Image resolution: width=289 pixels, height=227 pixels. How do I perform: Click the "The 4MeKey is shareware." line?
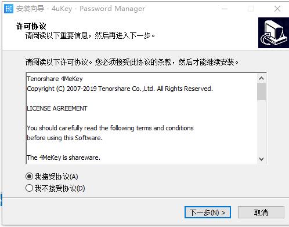click(64, 158)
